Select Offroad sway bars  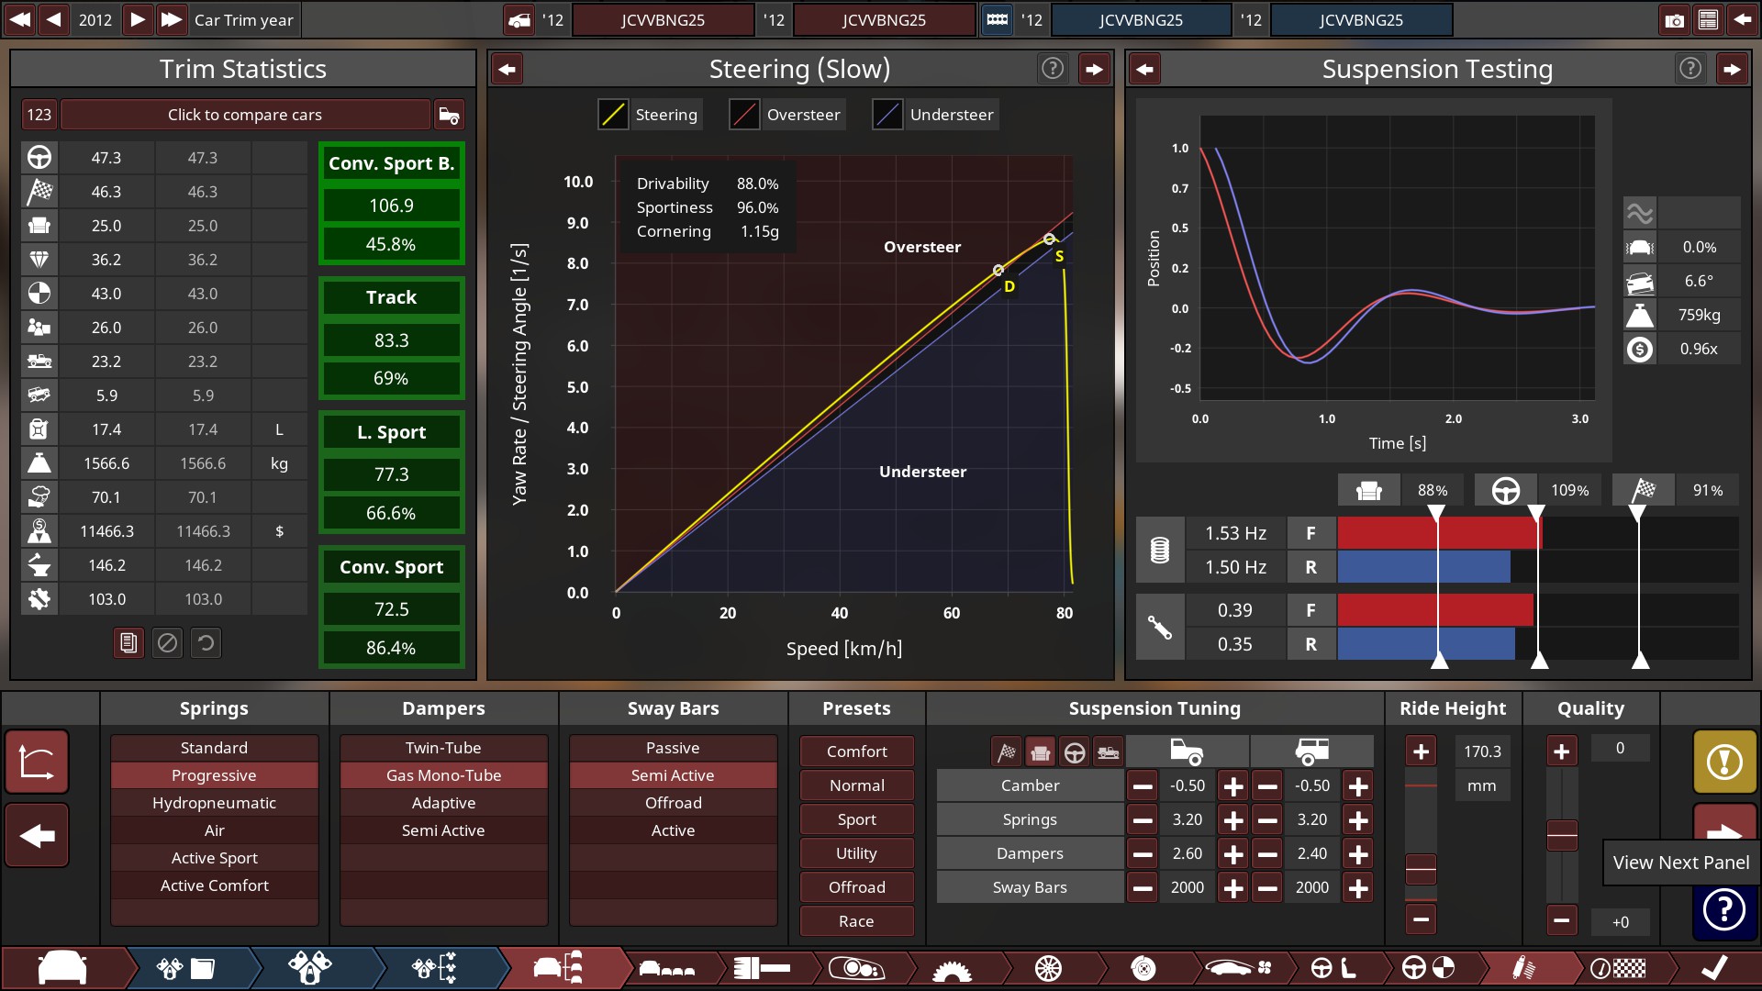(x=673, y=803)
